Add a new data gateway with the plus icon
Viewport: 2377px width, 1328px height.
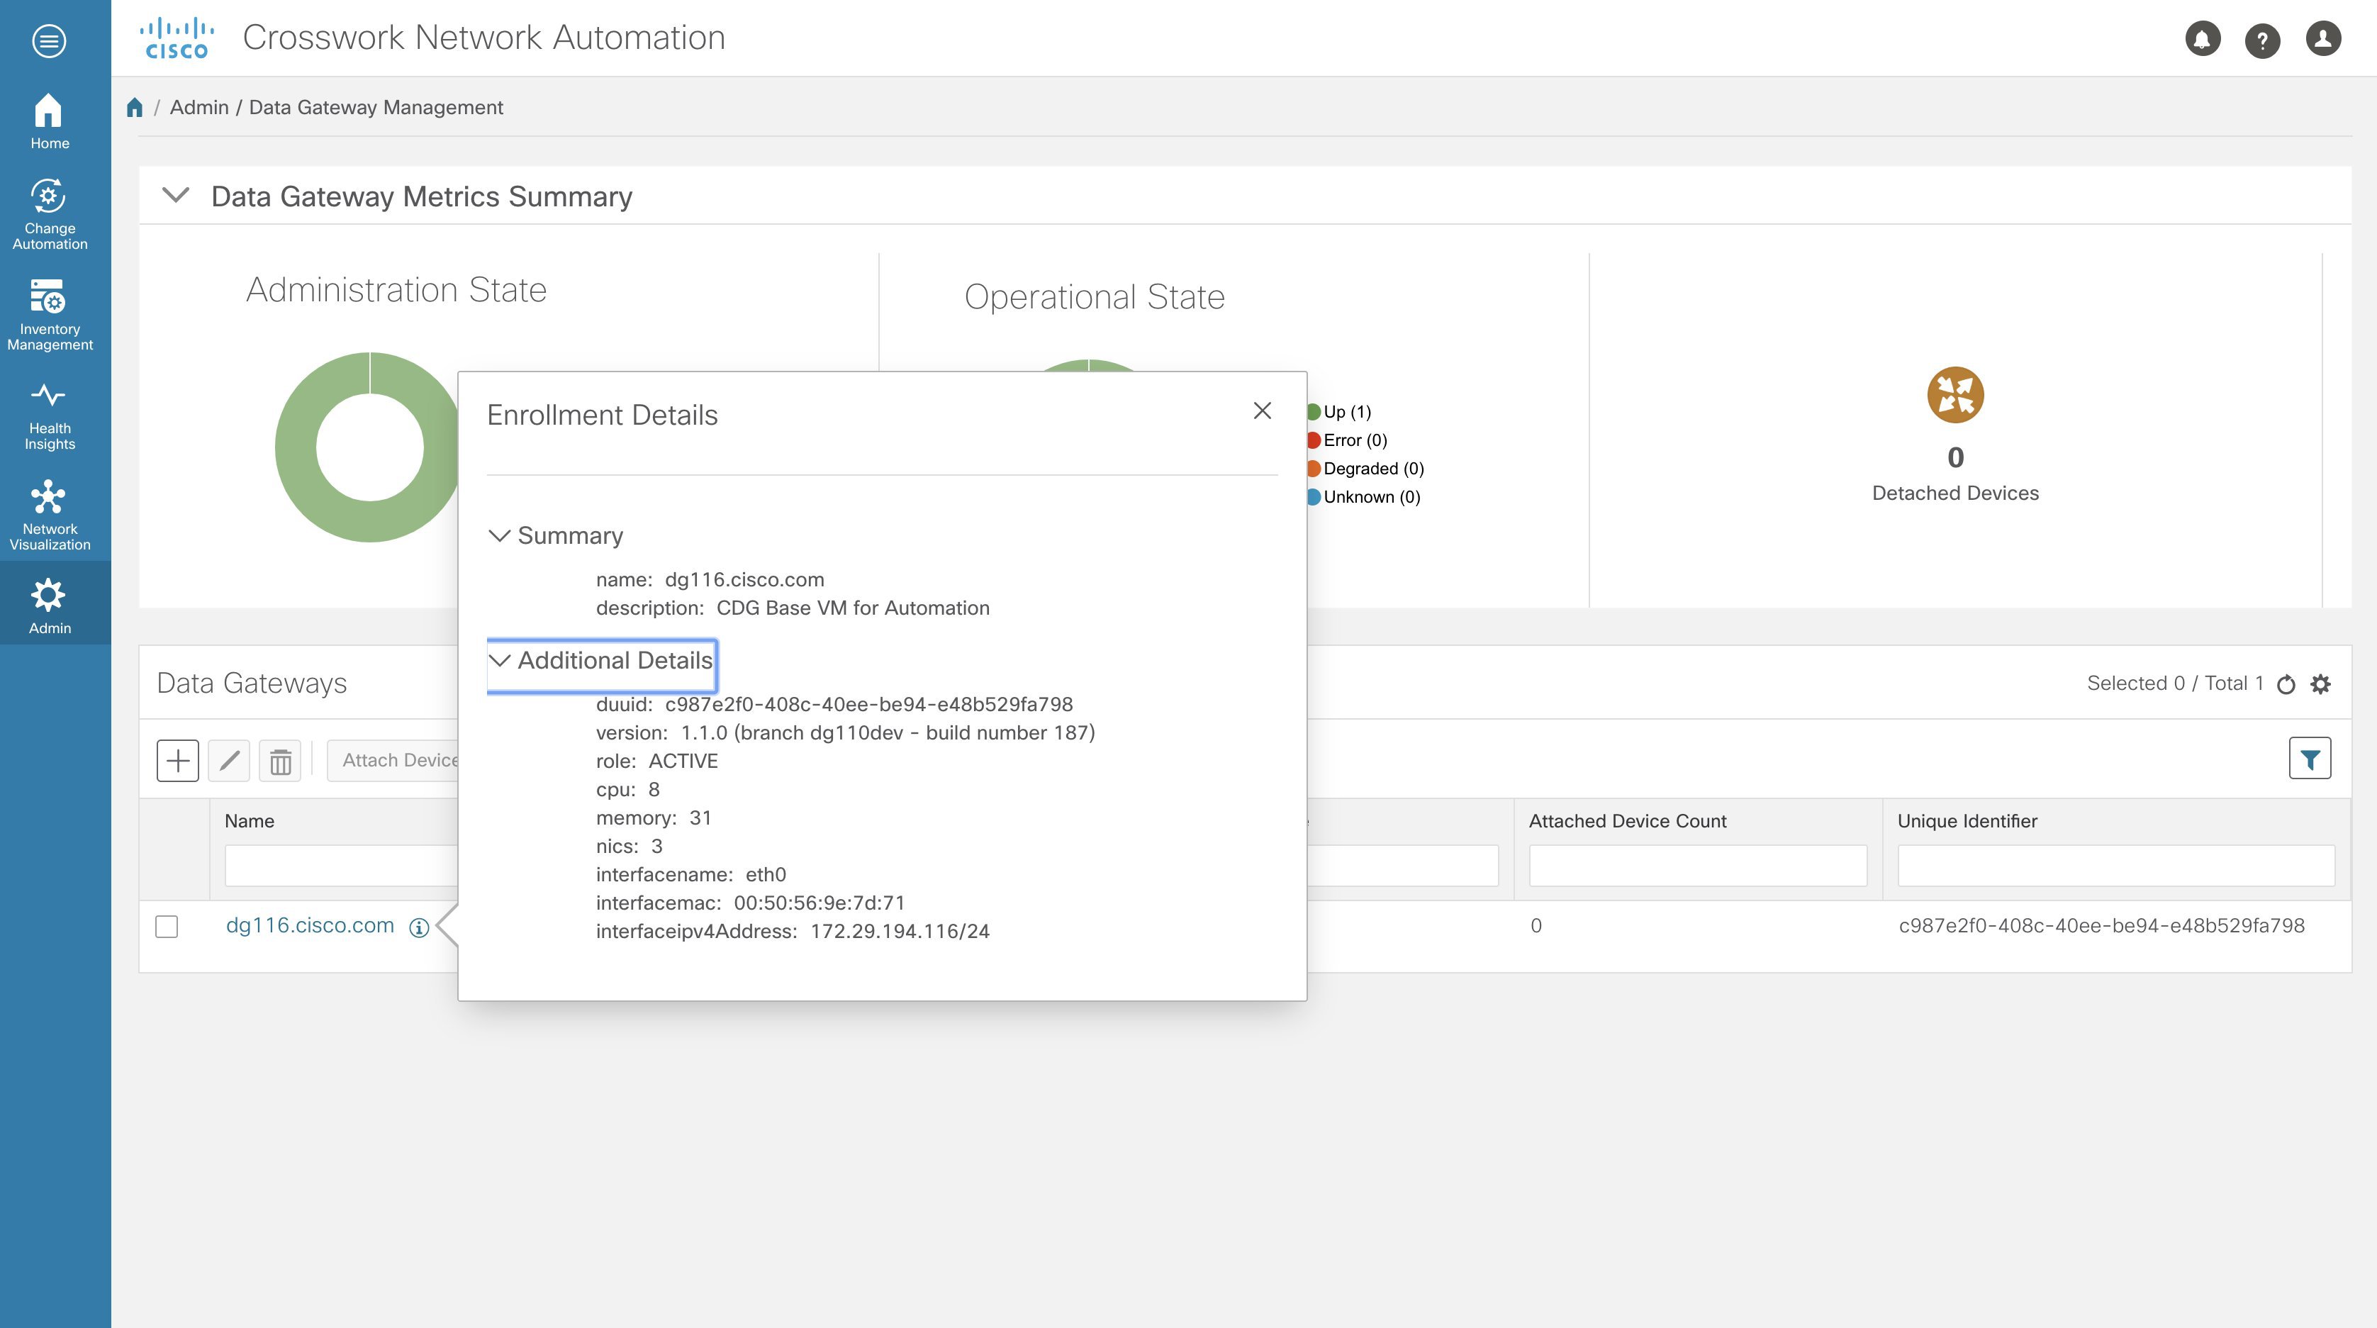coord(178,761)
